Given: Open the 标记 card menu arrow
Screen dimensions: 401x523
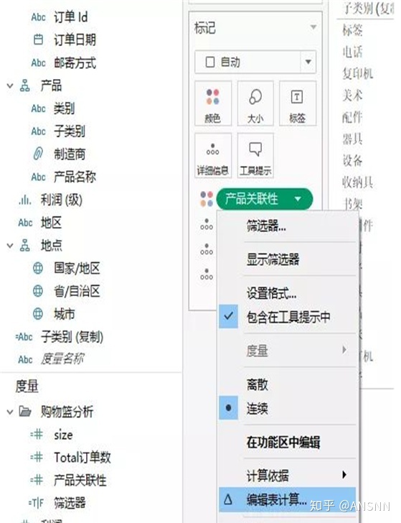Looking at the screenshot, I should 313,27.
